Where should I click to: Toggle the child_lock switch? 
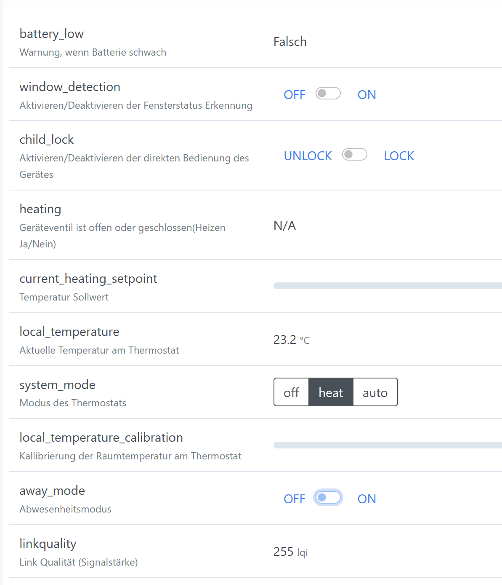(355, 155)
